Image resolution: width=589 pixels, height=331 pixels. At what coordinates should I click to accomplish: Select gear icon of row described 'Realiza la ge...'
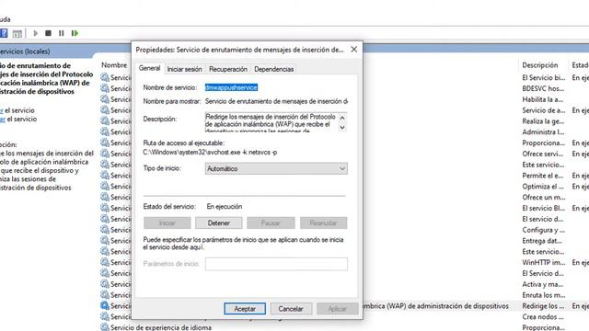(x=105, y=121)
